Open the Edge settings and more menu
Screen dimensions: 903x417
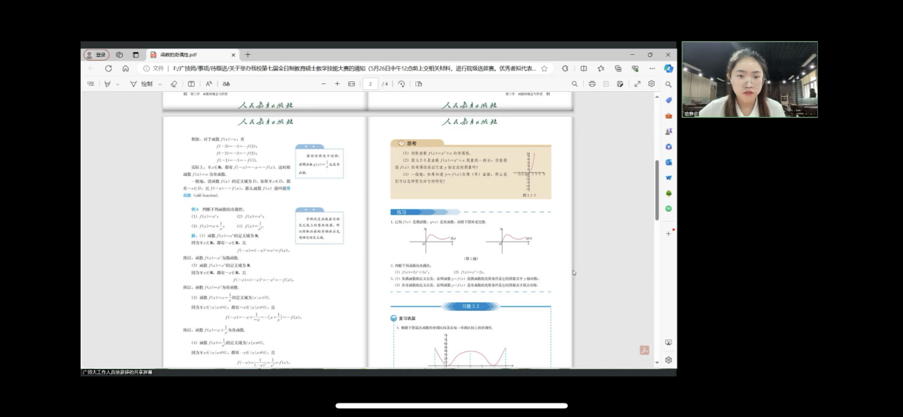click(x=652, y=68)
